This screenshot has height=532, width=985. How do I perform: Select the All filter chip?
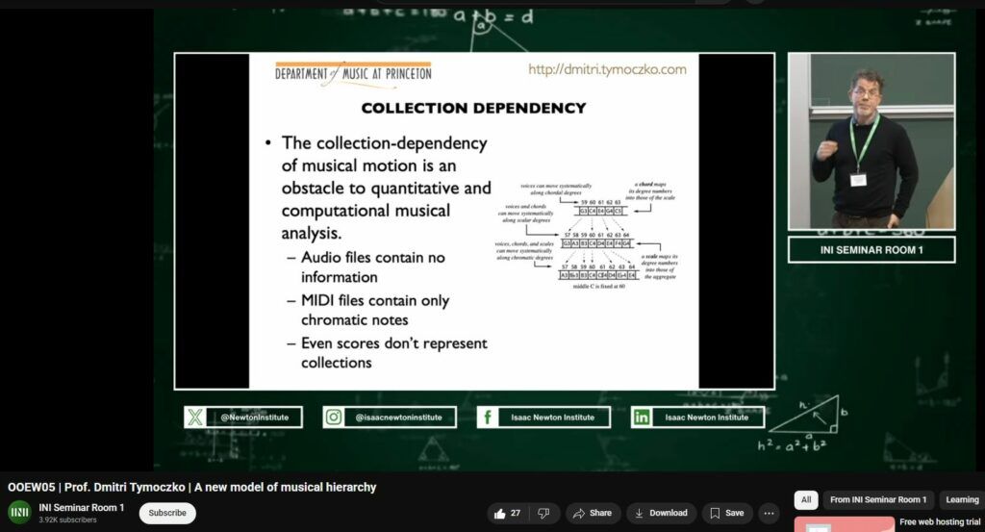click(805, 499)
